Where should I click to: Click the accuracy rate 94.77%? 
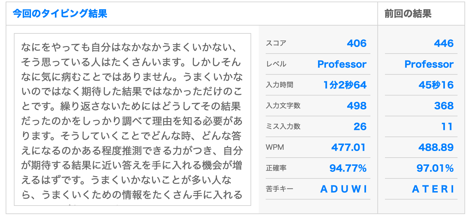(348, 168)
